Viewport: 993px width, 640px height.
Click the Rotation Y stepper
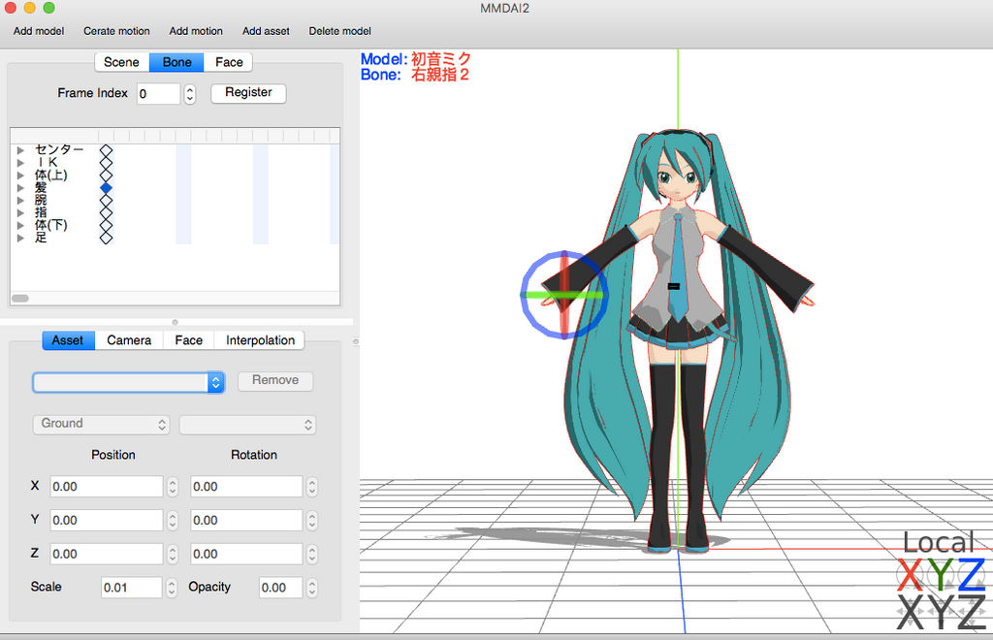pyautogui.click(x=311, y=520)
